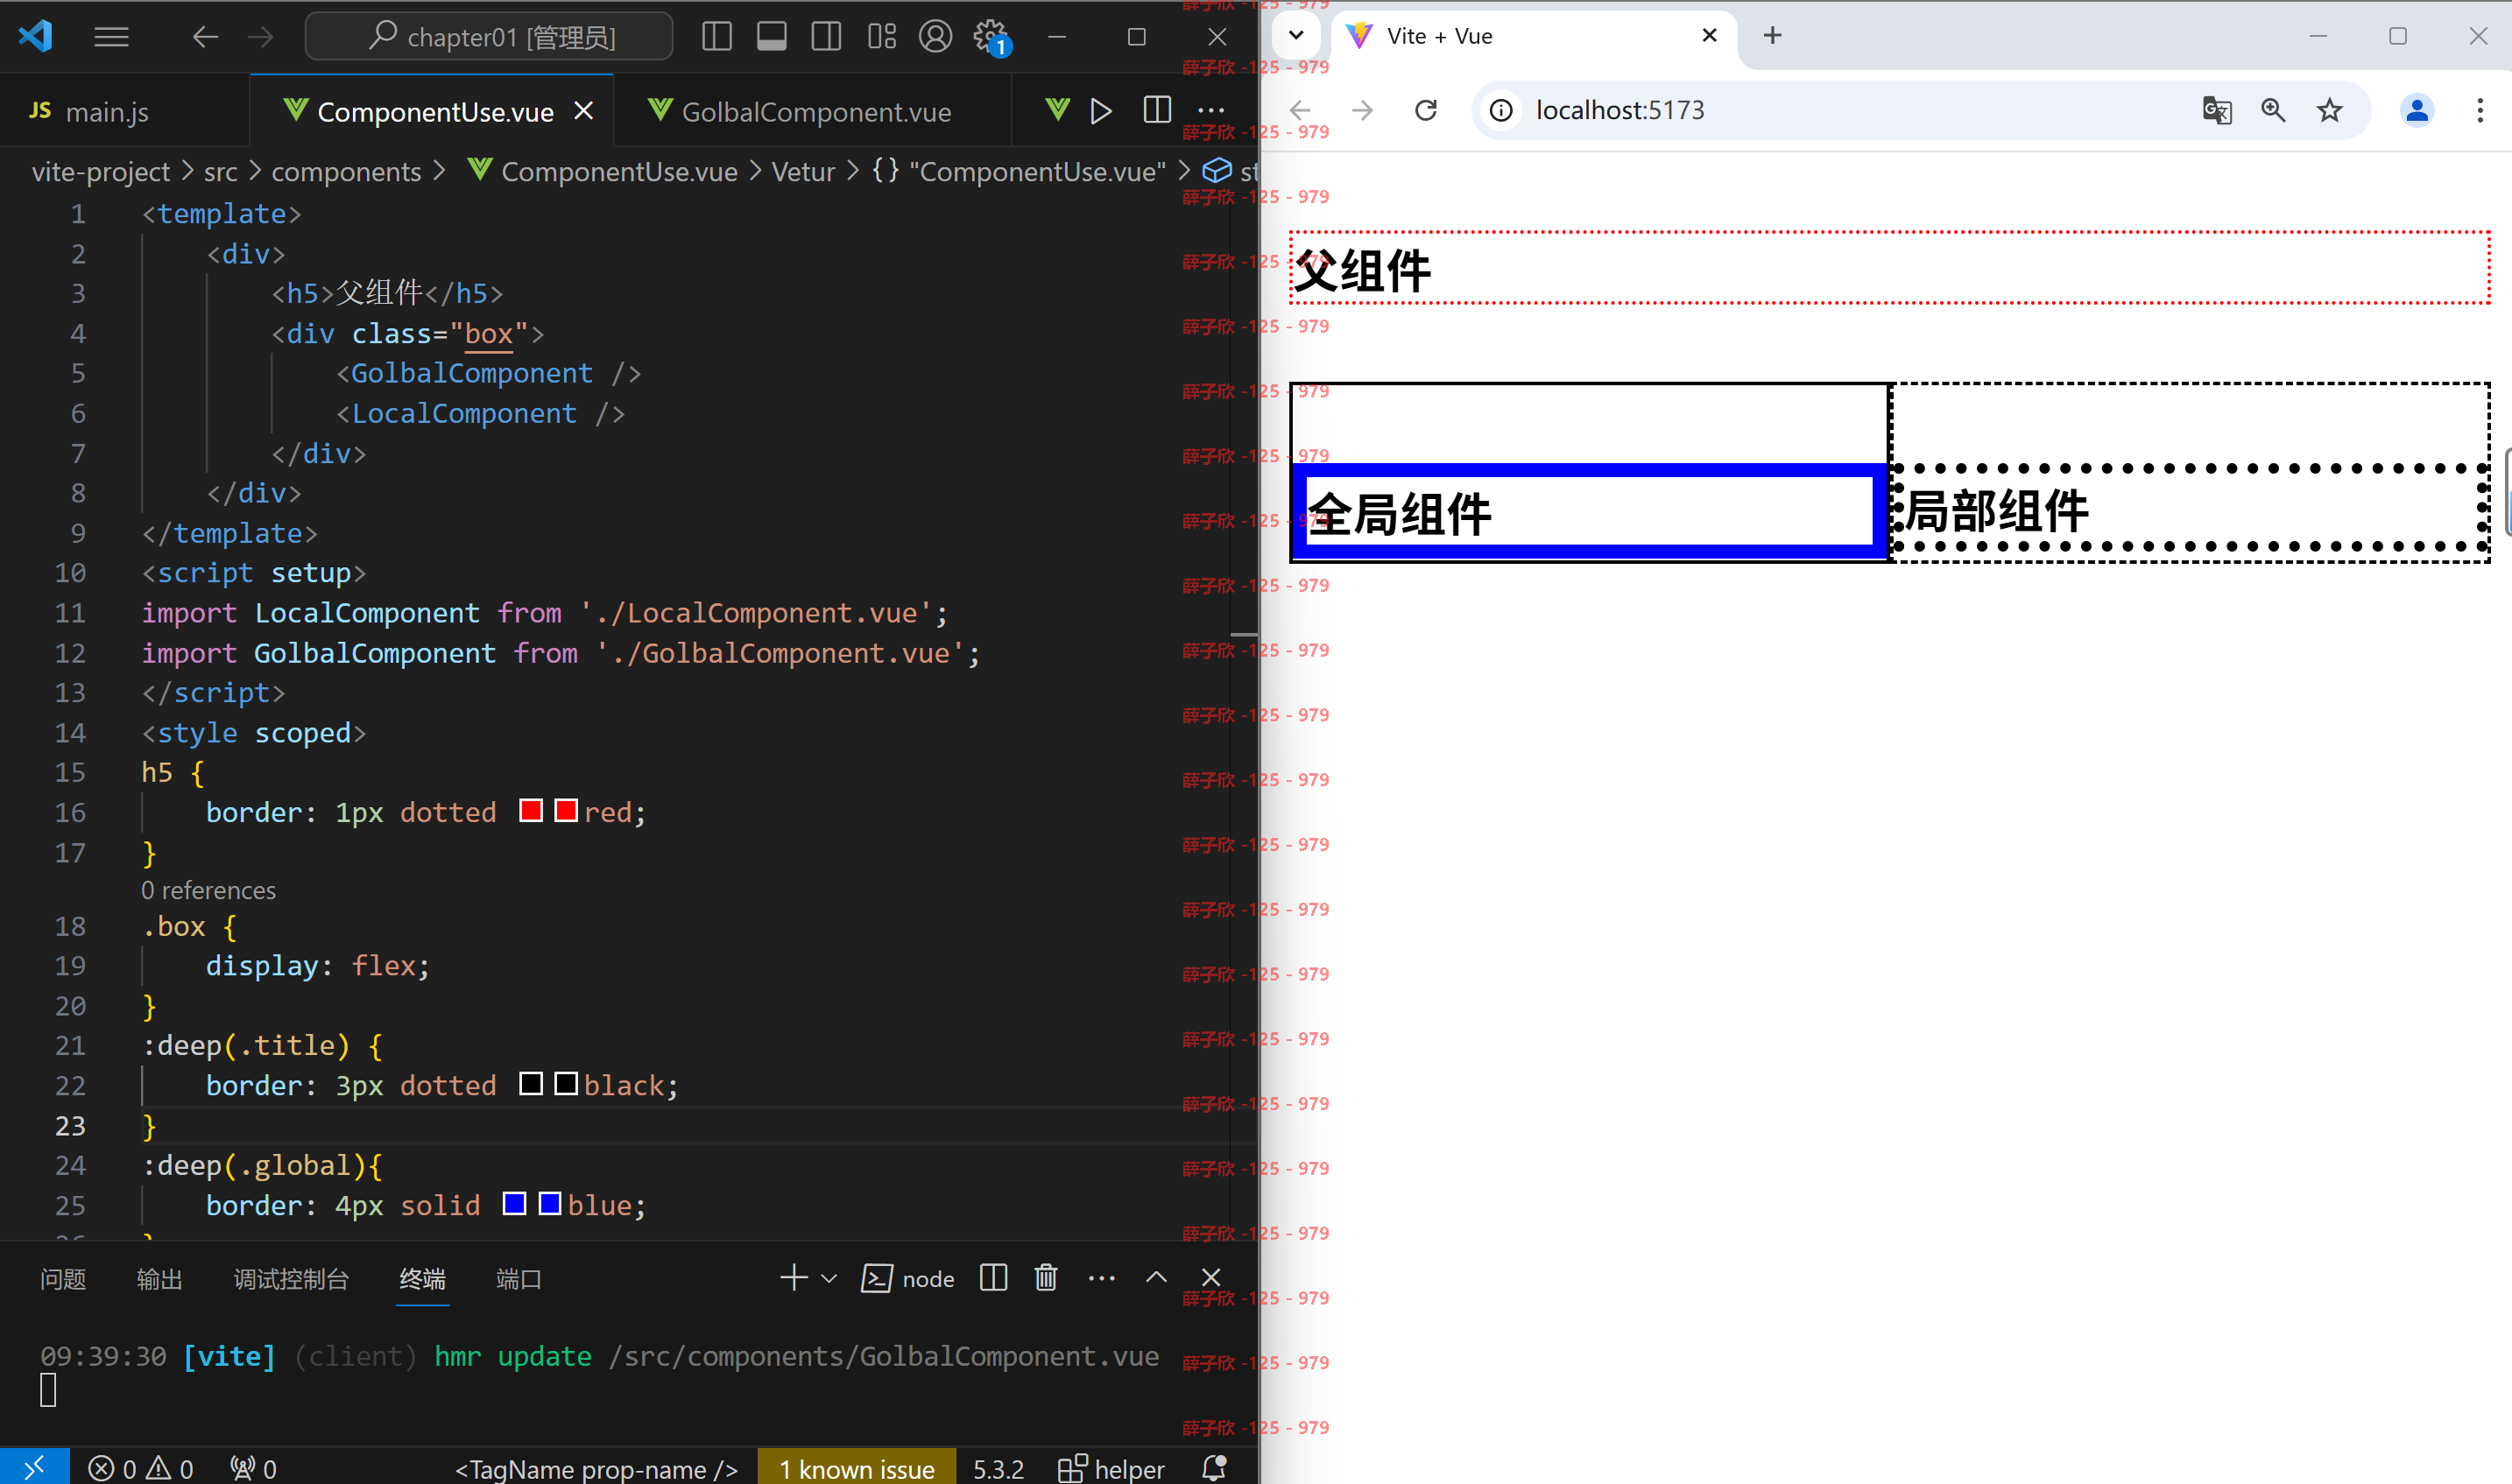Open the VS Code hamburger menu
The height and width of the screenshot is (1484, 2512).
[x=111, y=37]
